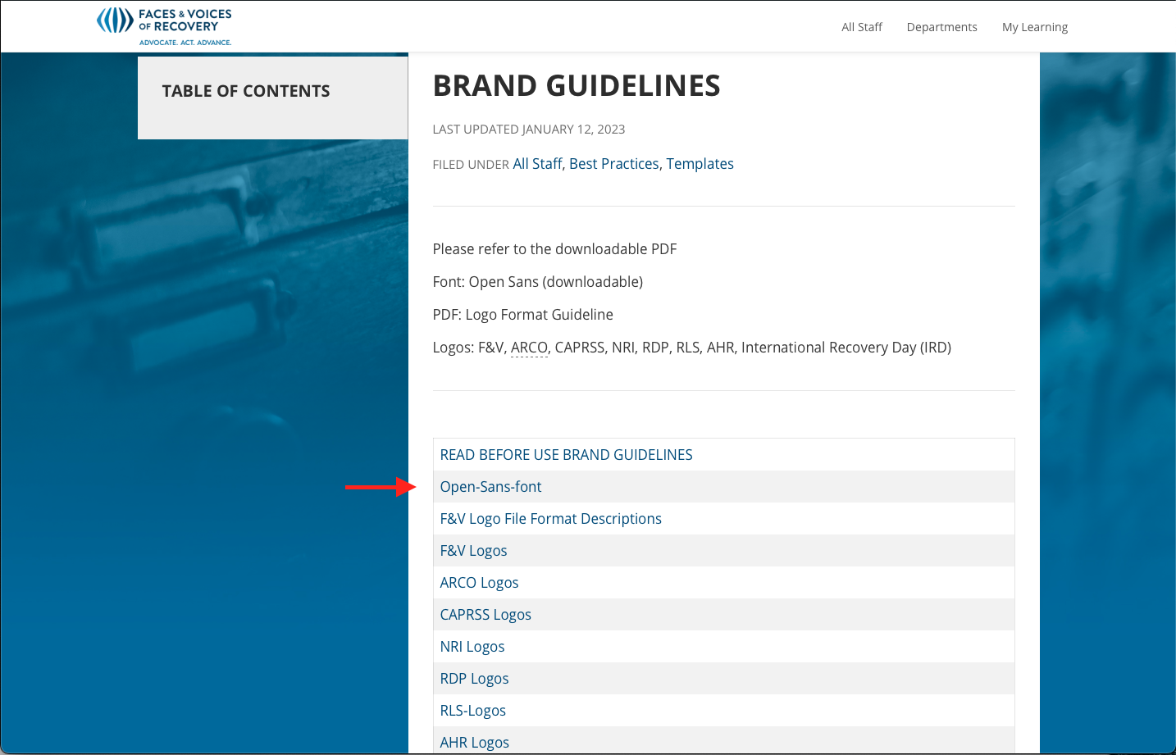The image size is (1176, 755).
Task: Click the Faces & Voices of Recovery logo
Action: click(x=164, y=25)
